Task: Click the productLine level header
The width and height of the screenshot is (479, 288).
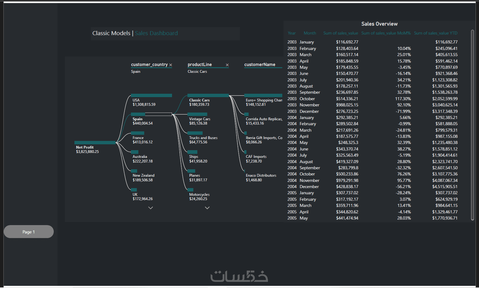Action: click(x=200, y=65)
